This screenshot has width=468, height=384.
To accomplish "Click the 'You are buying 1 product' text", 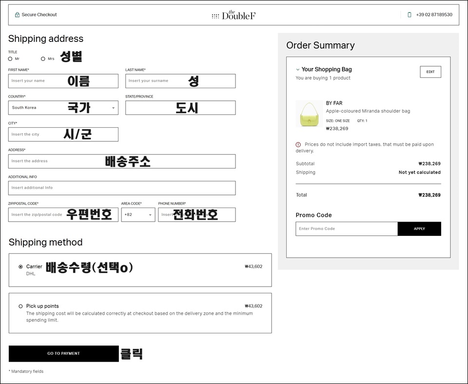I will [323, 78].
